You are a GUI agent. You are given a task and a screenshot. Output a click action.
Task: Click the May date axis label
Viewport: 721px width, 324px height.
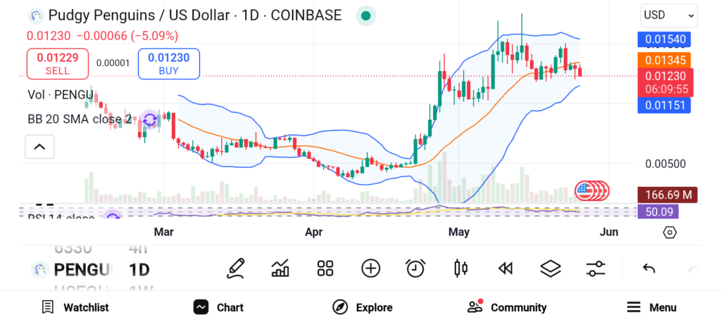458,232
